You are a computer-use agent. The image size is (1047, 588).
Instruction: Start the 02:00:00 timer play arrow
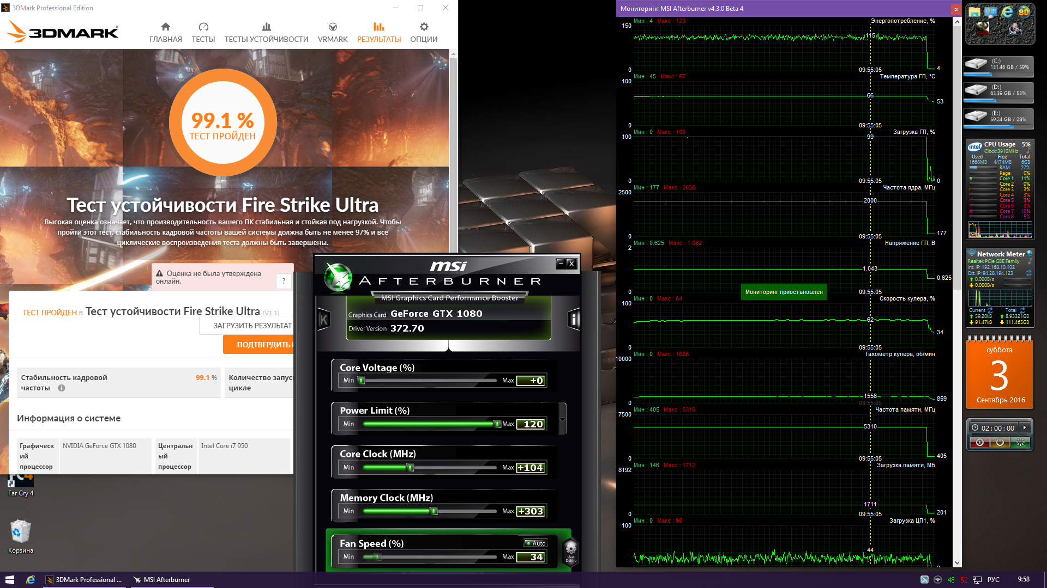point(1025,428)
